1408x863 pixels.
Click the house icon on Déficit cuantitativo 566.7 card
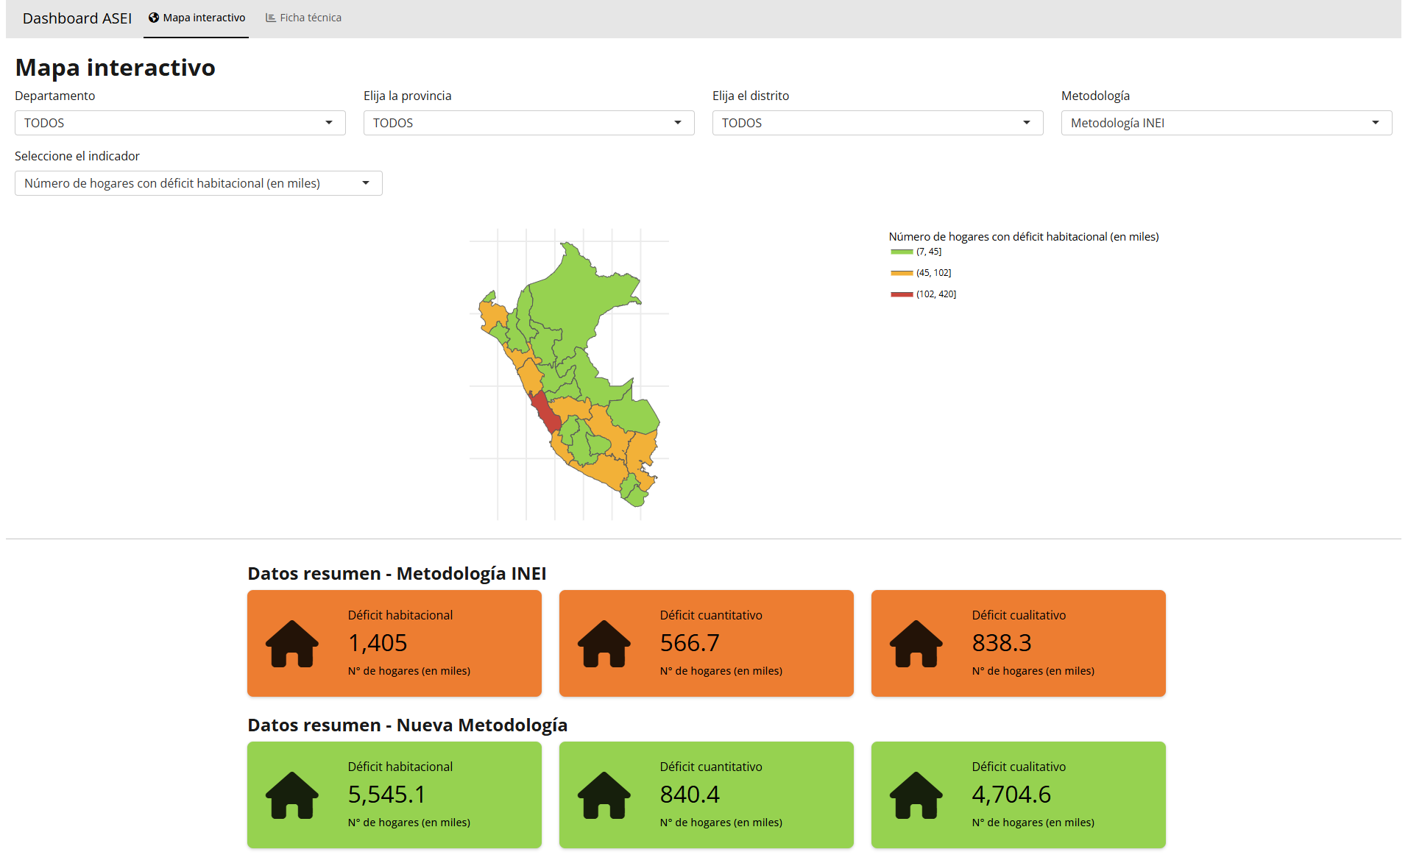[x=604, y=643]
